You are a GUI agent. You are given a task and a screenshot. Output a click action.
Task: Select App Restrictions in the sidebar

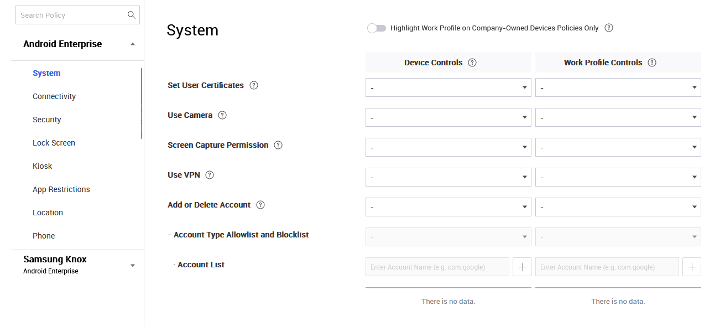point(61,189)
